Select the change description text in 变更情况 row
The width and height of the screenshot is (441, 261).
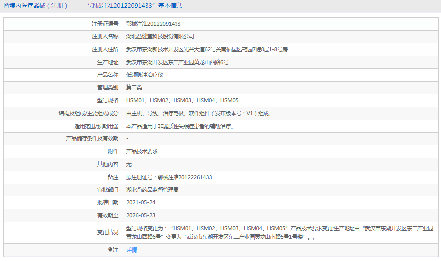279,232
